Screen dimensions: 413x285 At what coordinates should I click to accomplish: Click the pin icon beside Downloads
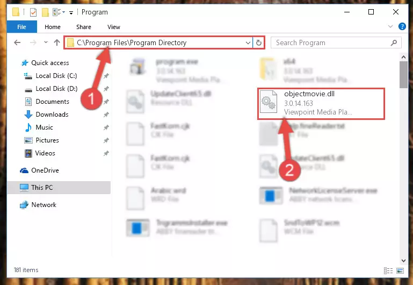click(x=106, y=115)
